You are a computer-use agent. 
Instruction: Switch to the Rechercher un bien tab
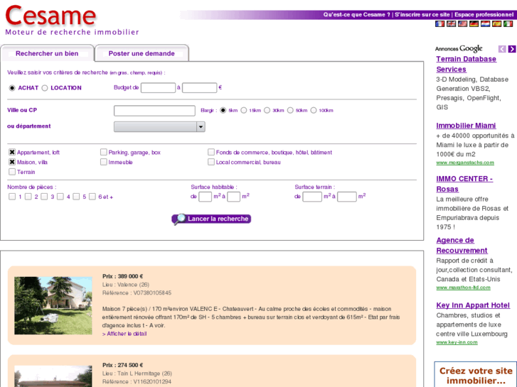[47, 53]
